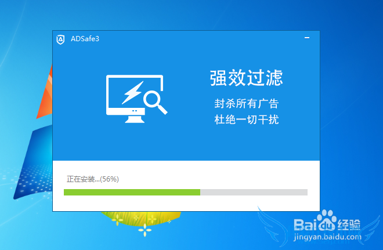Click the gray unfilled portion of progress bar
This screenshot has height=250, width=383.
pos(254,192)
